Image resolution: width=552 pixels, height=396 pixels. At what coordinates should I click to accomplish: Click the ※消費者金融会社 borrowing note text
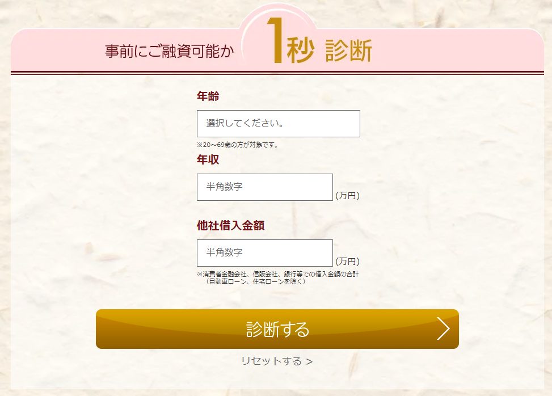point(278,275)
